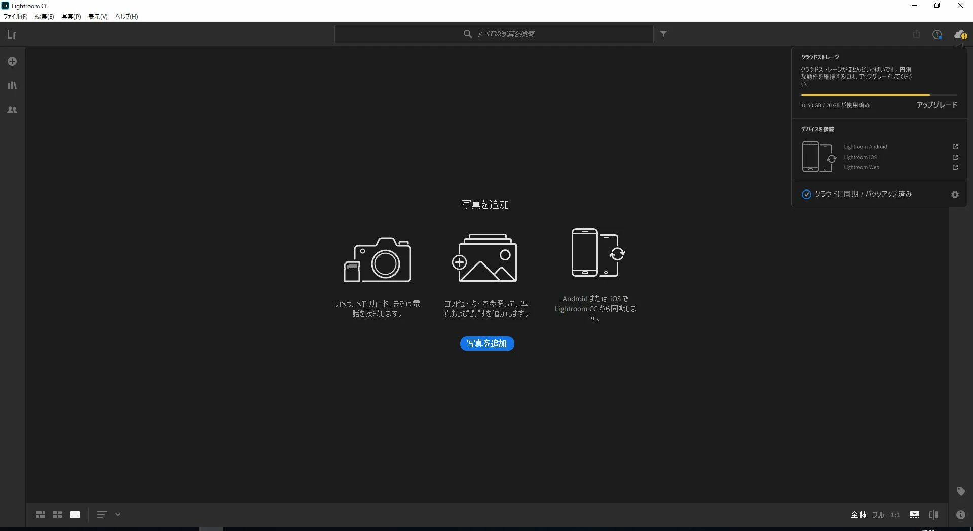Click the カメラ、メモリカード caption text

[378, 309]
